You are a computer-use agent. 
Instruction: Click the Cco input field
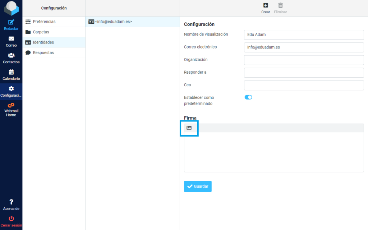click(304, 85)
